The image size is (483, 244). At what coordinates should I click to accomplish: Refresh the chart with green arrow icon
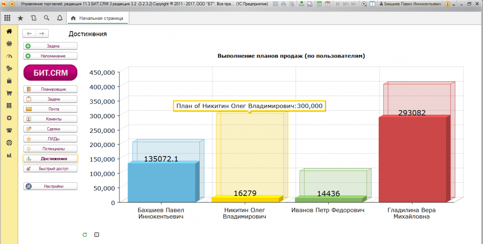click(x=85, y=235)
